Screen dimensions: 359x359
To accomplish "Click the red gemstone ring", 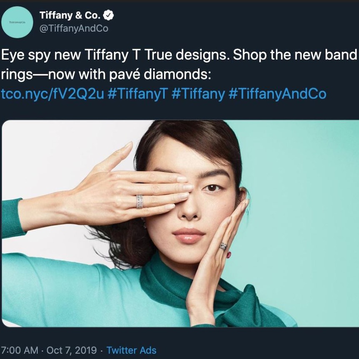I will pos(229,254).
